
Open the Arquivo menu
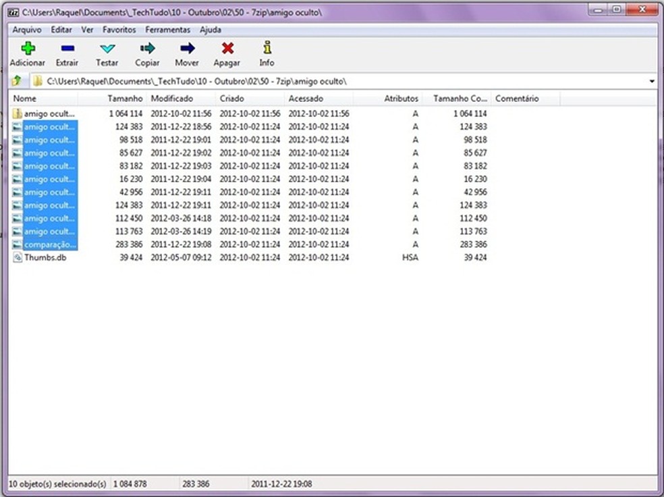pyautogui.click(x=27, y=30)
